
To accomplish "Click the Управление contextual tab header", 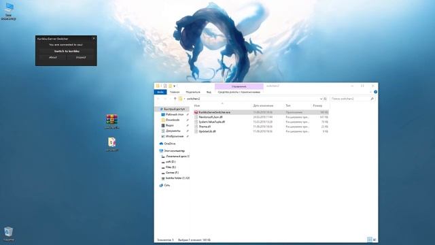I will click(239, 86).
